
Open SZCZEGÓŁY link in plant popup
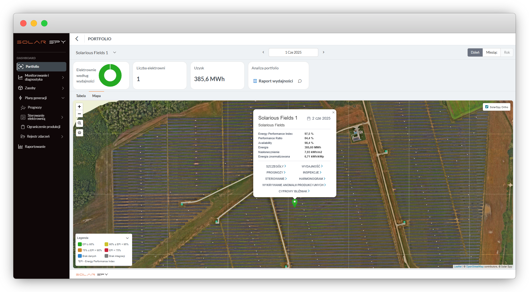(276, 166)
